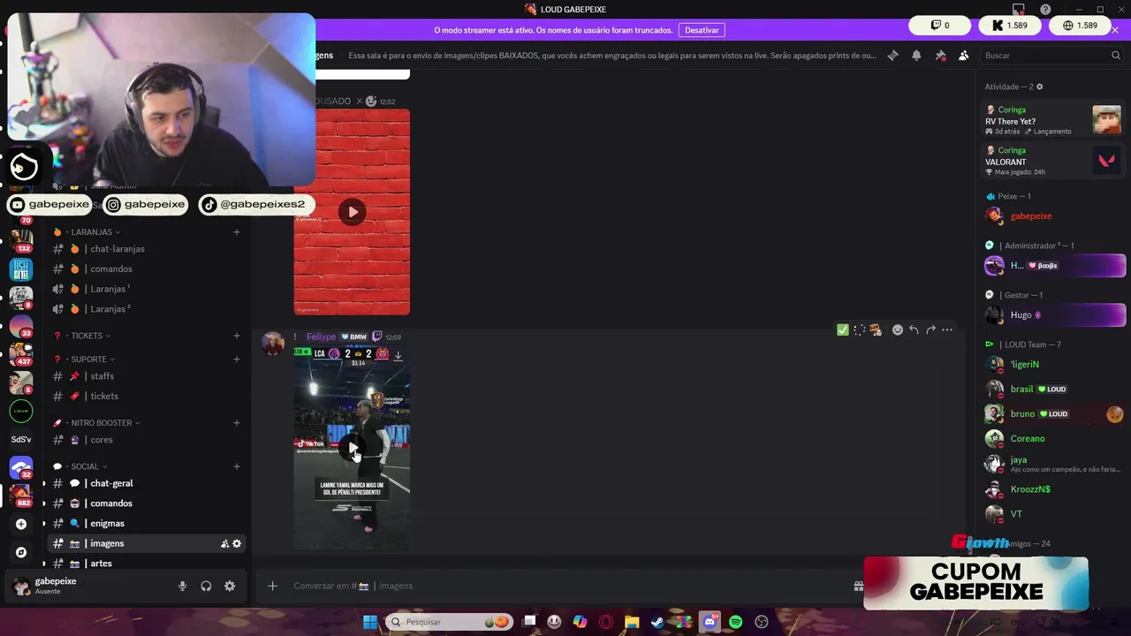Open the staffs channel
Screen dimensions: 1131x636
(x=147, y=376)
